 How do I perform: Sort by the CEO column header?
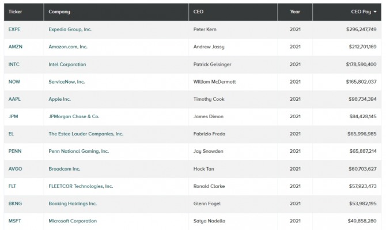tap(198, 12)
